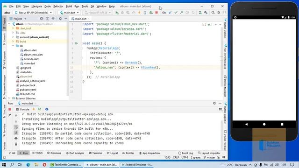
Task: Click emulator Home circle button
Action: click(x=264, y=124)
